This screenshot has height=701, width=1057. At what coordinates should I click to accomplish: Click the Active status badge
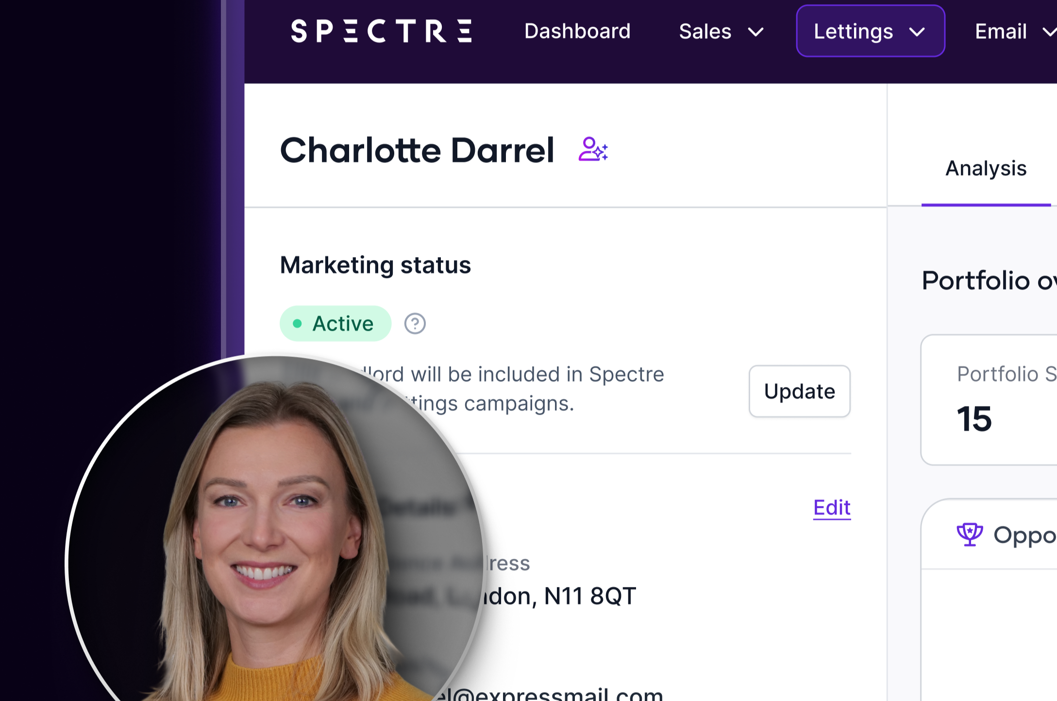click(x=336, y=324)
